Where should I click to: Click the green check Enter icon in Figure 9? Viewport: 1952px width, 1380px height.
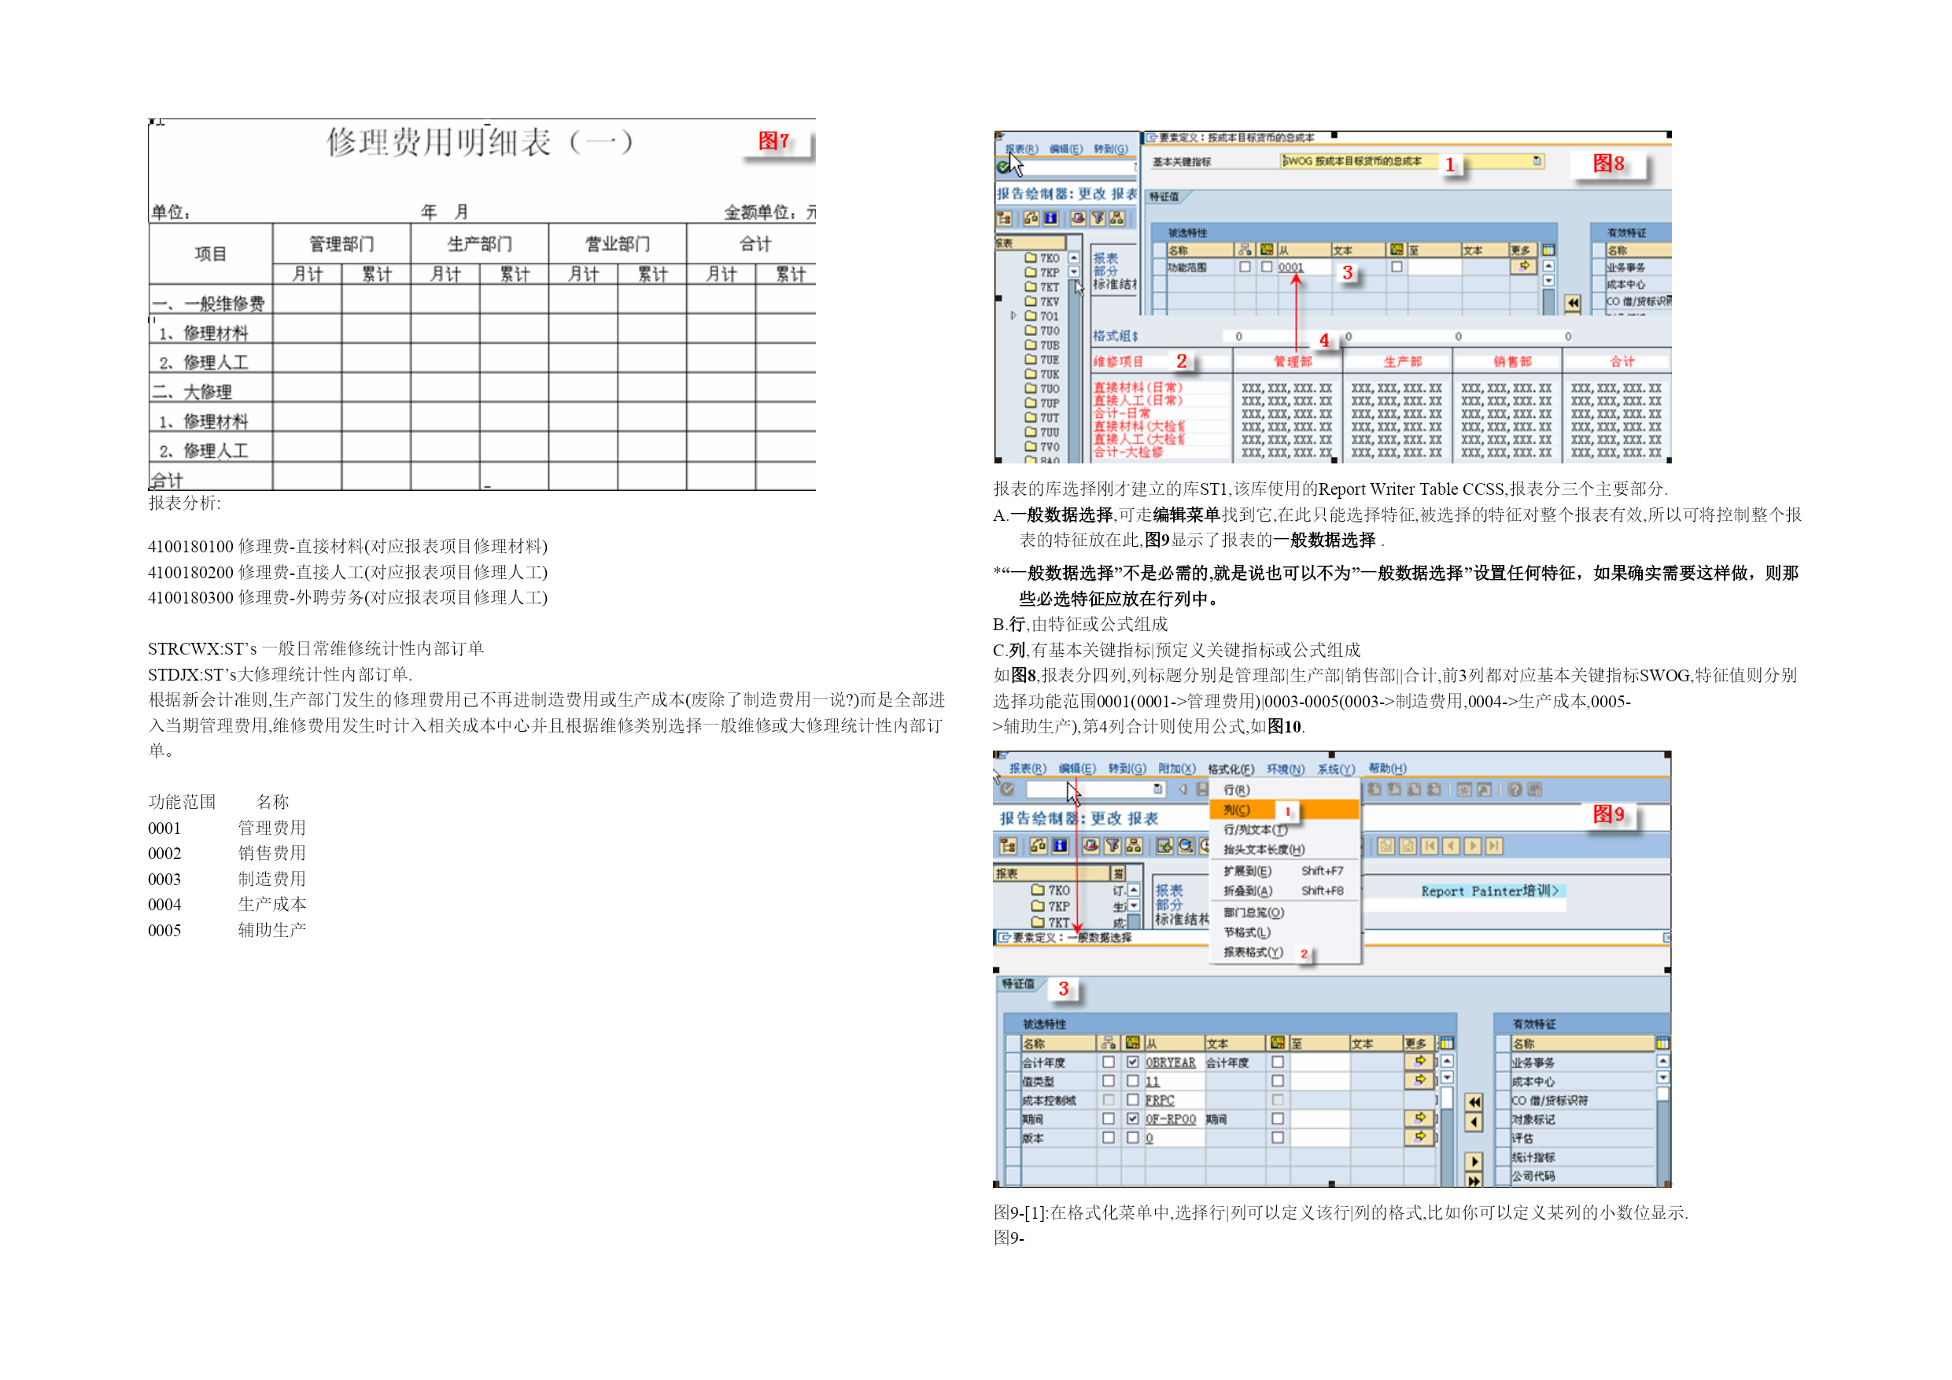pyautogui.click(x=1007, y=789)
